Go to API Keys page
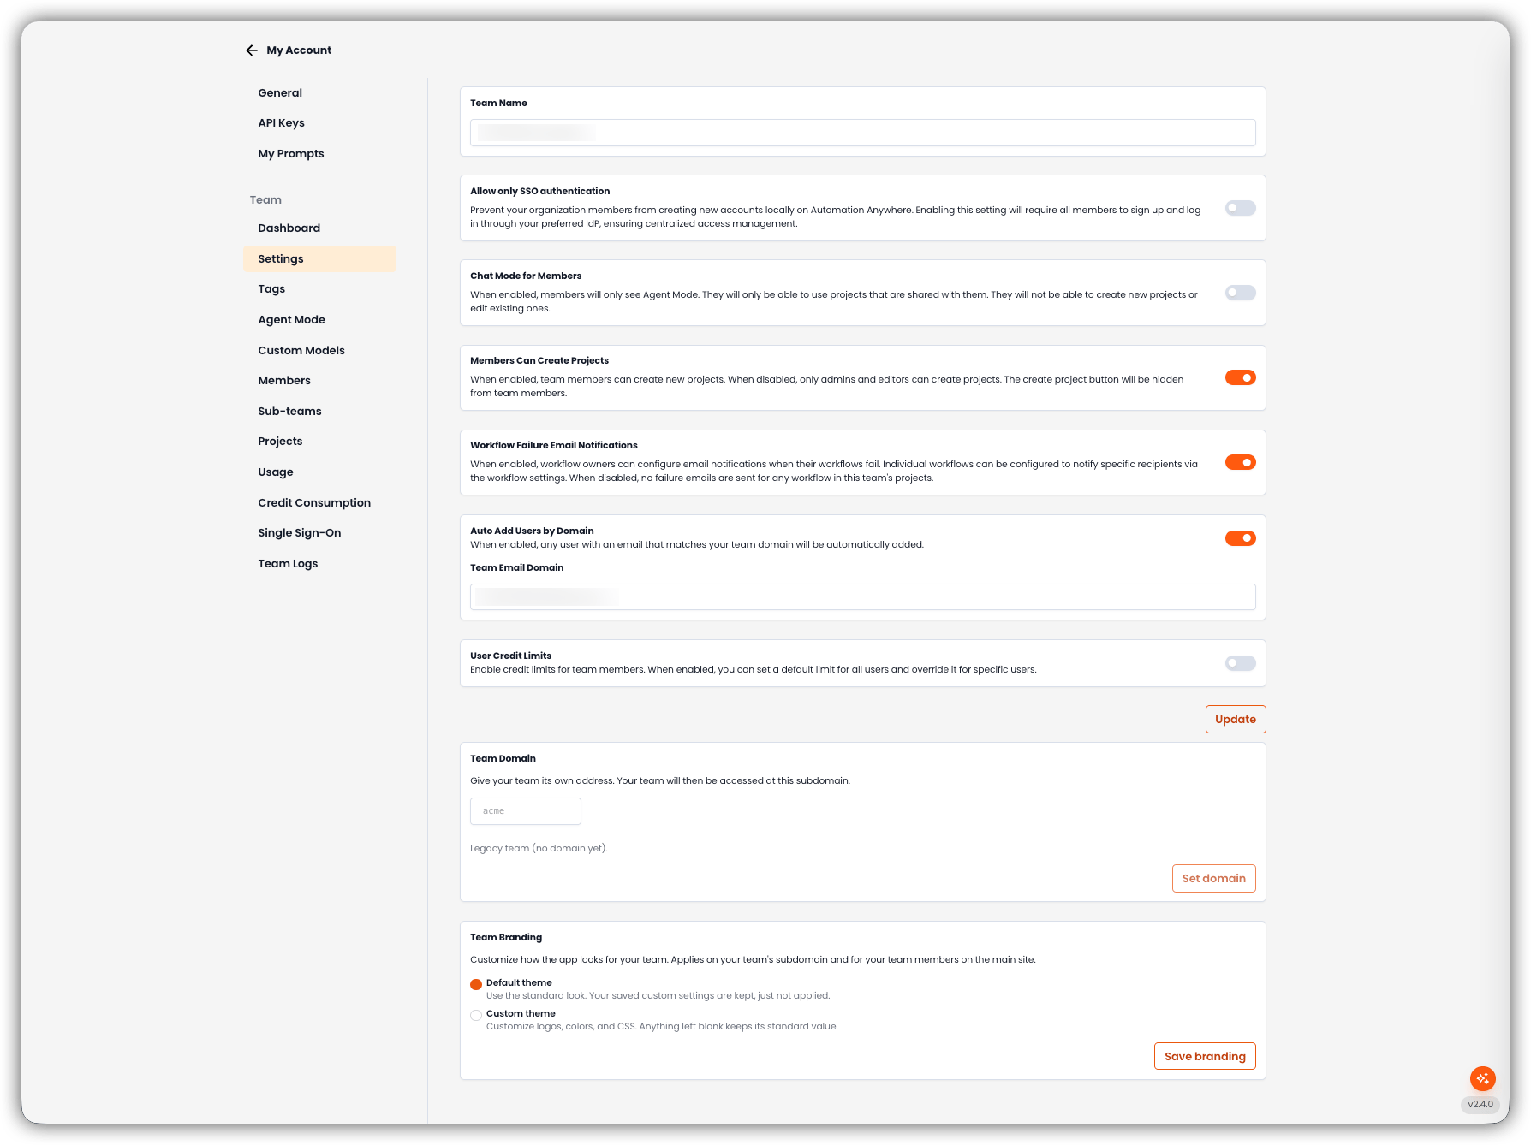The width and height of the screenshot is (1531, 1145). [281, 123]
